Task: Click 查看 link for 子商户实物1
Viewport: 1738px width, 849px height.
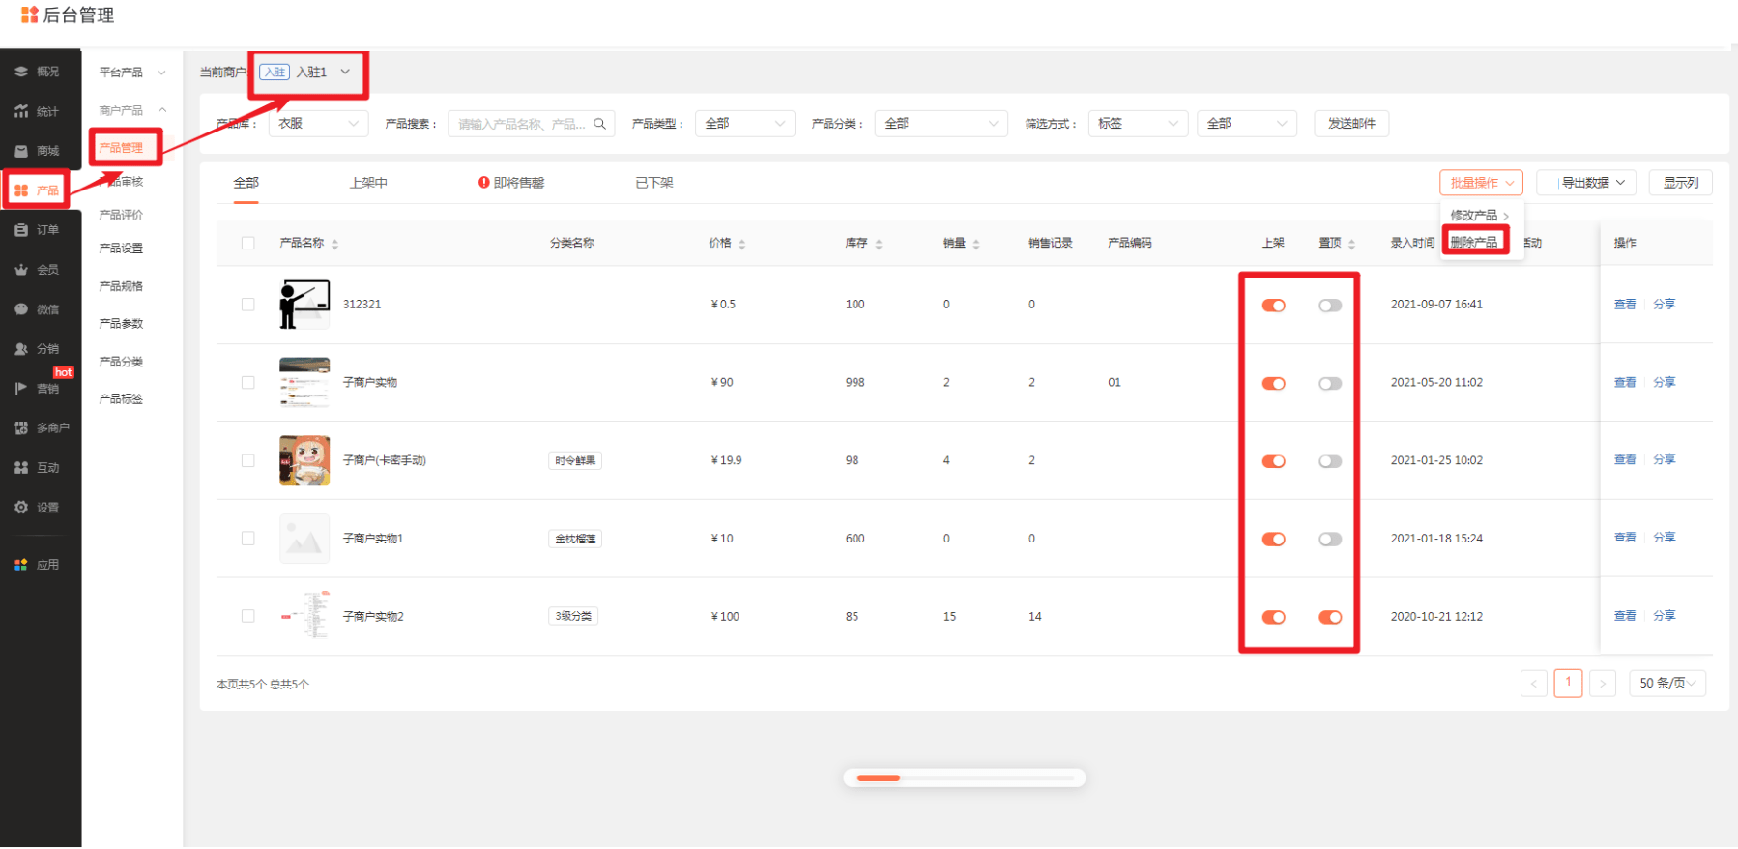Action: 1624,538
